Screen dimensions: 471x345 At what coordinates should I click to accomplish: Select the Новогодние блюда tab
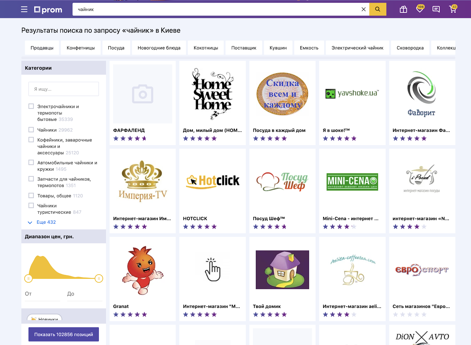tap(159, 48)
